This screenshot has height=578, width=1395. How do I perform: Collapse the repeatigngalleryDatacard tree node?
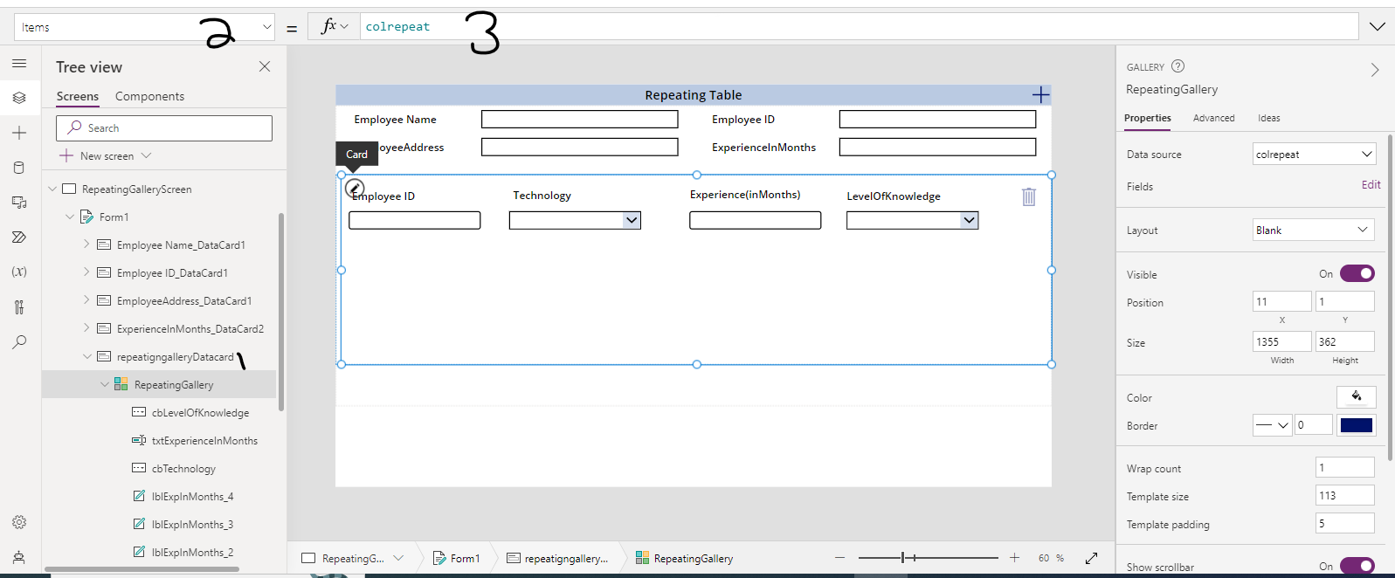(87, 356)
